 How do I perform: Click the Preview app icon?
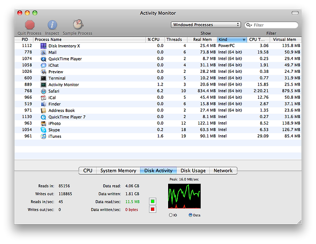coord(43,72)
